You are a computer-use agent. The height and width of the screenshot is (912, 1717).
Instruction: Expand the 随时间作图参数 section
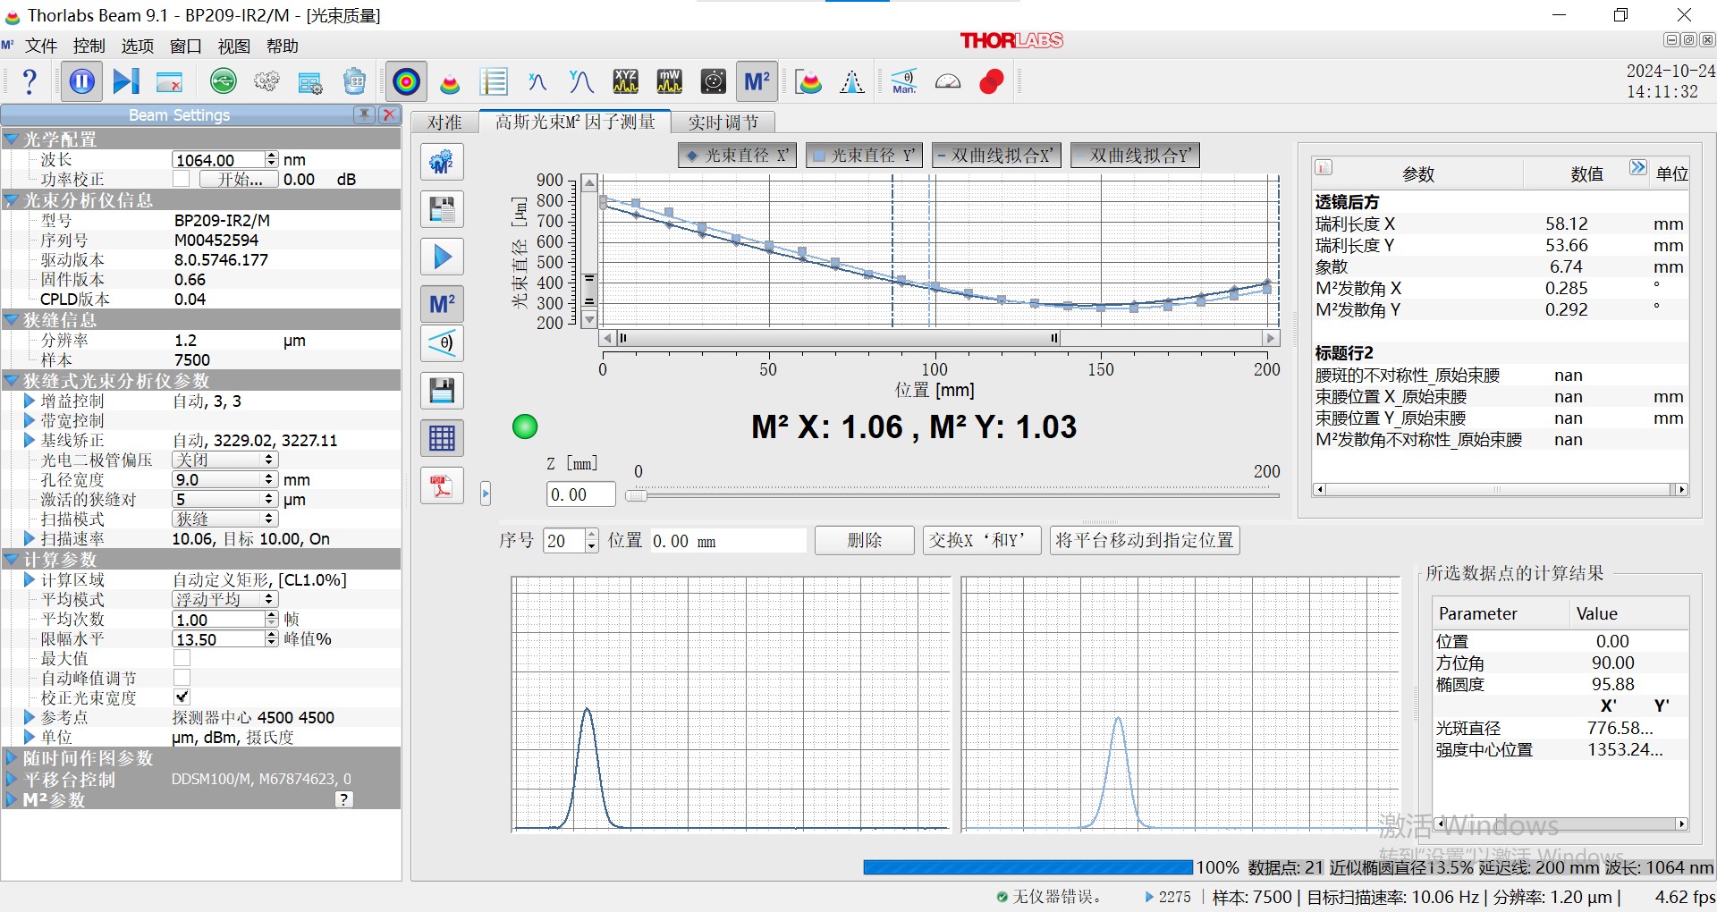pyautogui.click(x=12, y=758)
